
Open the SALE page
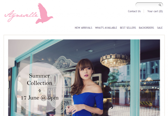160,28
